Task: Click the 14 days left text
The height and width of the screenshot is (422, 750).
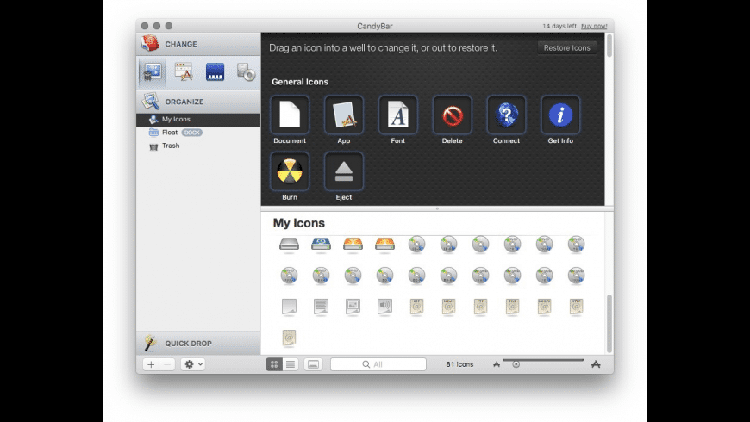Action: (560, 27)
